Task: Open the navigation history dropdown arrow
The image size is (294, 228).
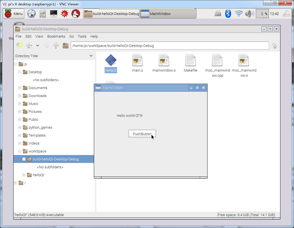Action: [37, 46]
